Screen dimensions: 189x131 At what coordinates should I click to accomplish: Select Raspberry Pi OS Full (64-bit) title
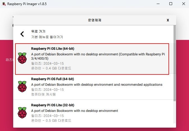(53, 79)
